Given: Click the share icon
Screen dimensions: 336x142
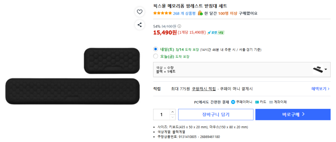Looking at the screenshot, I should click(x=139, y=25).
